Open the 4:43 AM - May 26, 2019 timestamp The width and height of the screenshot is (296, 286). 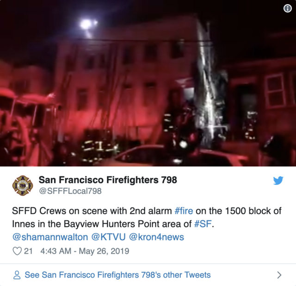pos(85,251)
